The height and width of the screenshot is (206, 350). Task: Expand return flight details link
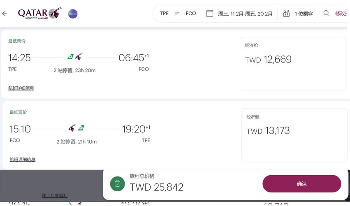point(23,160)
